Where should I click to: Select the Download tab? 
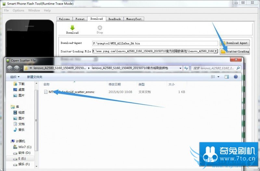pos(97,19)
